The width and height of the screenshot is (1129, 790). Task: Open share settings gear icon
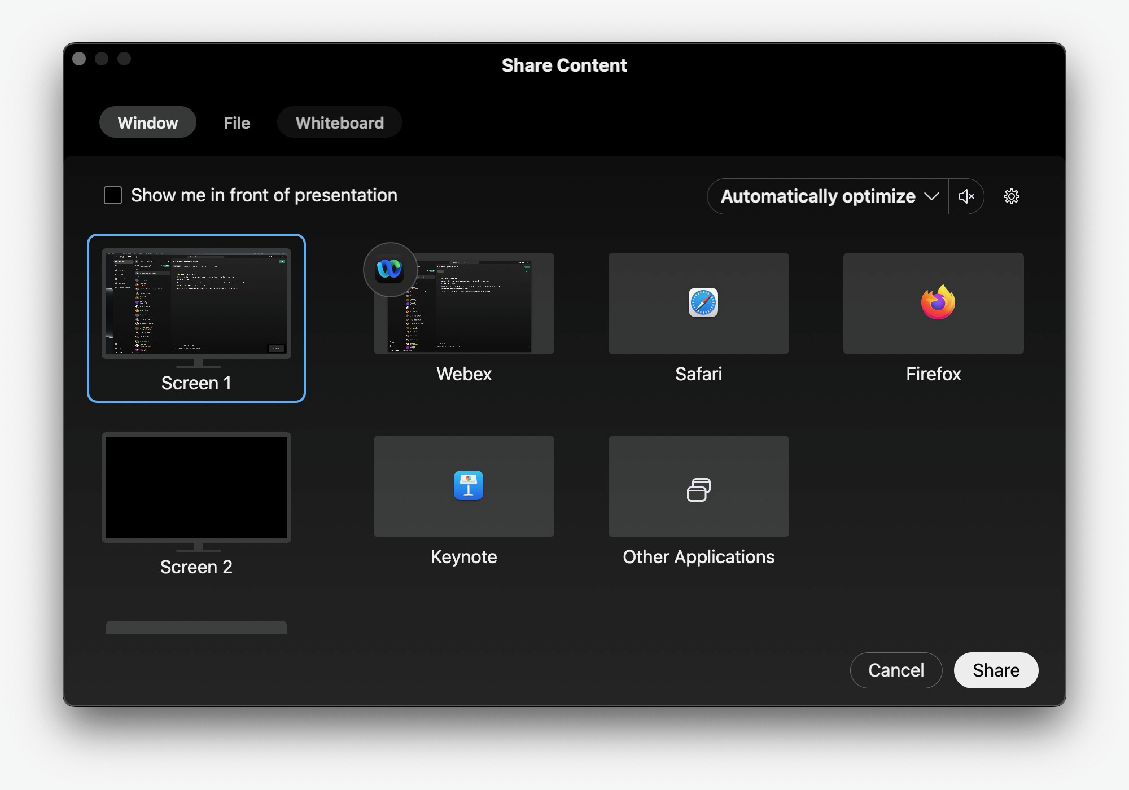click(1011, 196)
